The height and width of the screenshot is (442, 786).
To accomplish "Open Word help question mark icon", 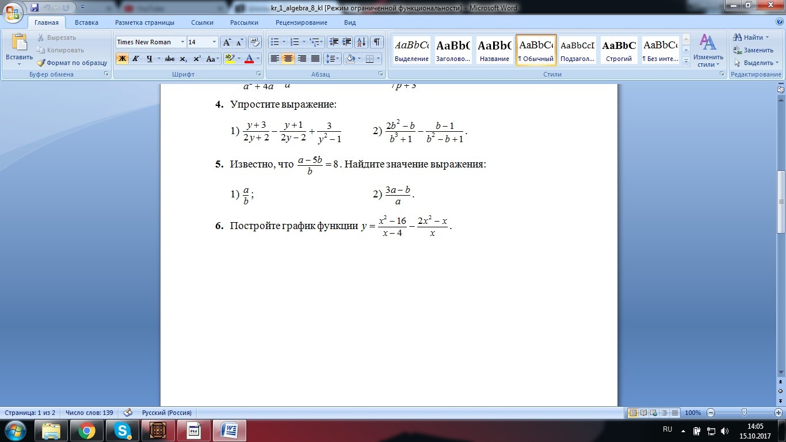I will pos(779,22).
